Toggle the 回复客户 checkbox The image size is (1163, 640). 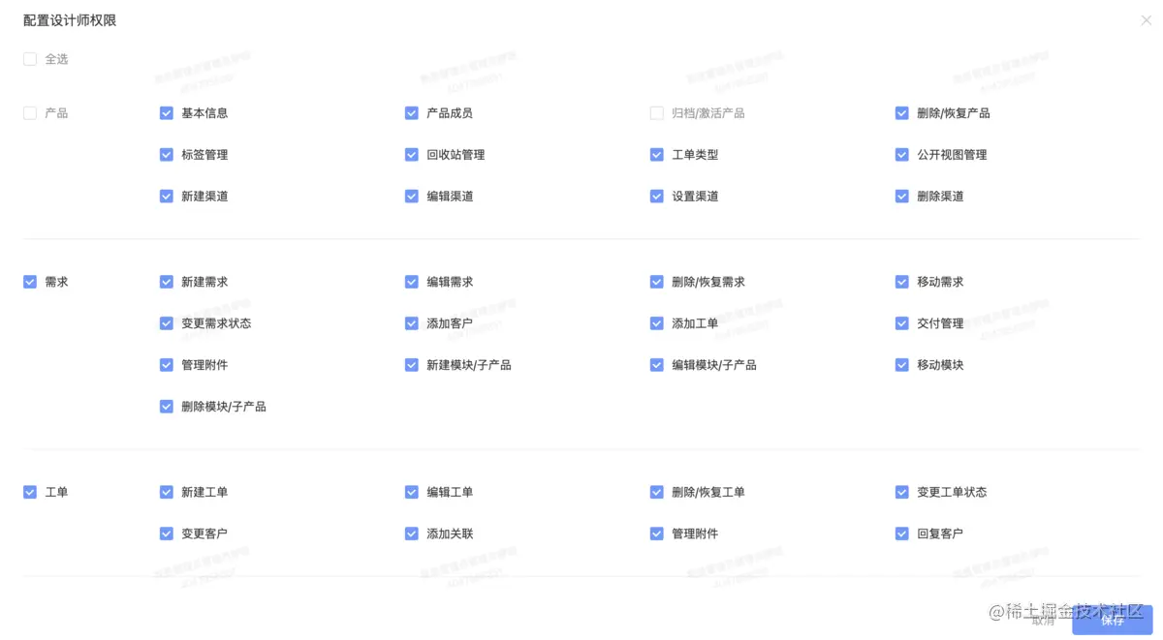click(x=902, y=534)
